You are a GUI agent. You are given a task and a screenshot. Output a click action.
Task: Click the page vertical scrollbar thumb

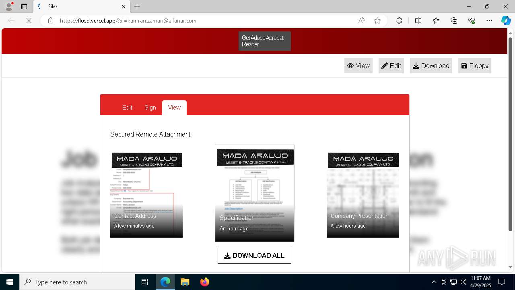(x=511, y=134)
